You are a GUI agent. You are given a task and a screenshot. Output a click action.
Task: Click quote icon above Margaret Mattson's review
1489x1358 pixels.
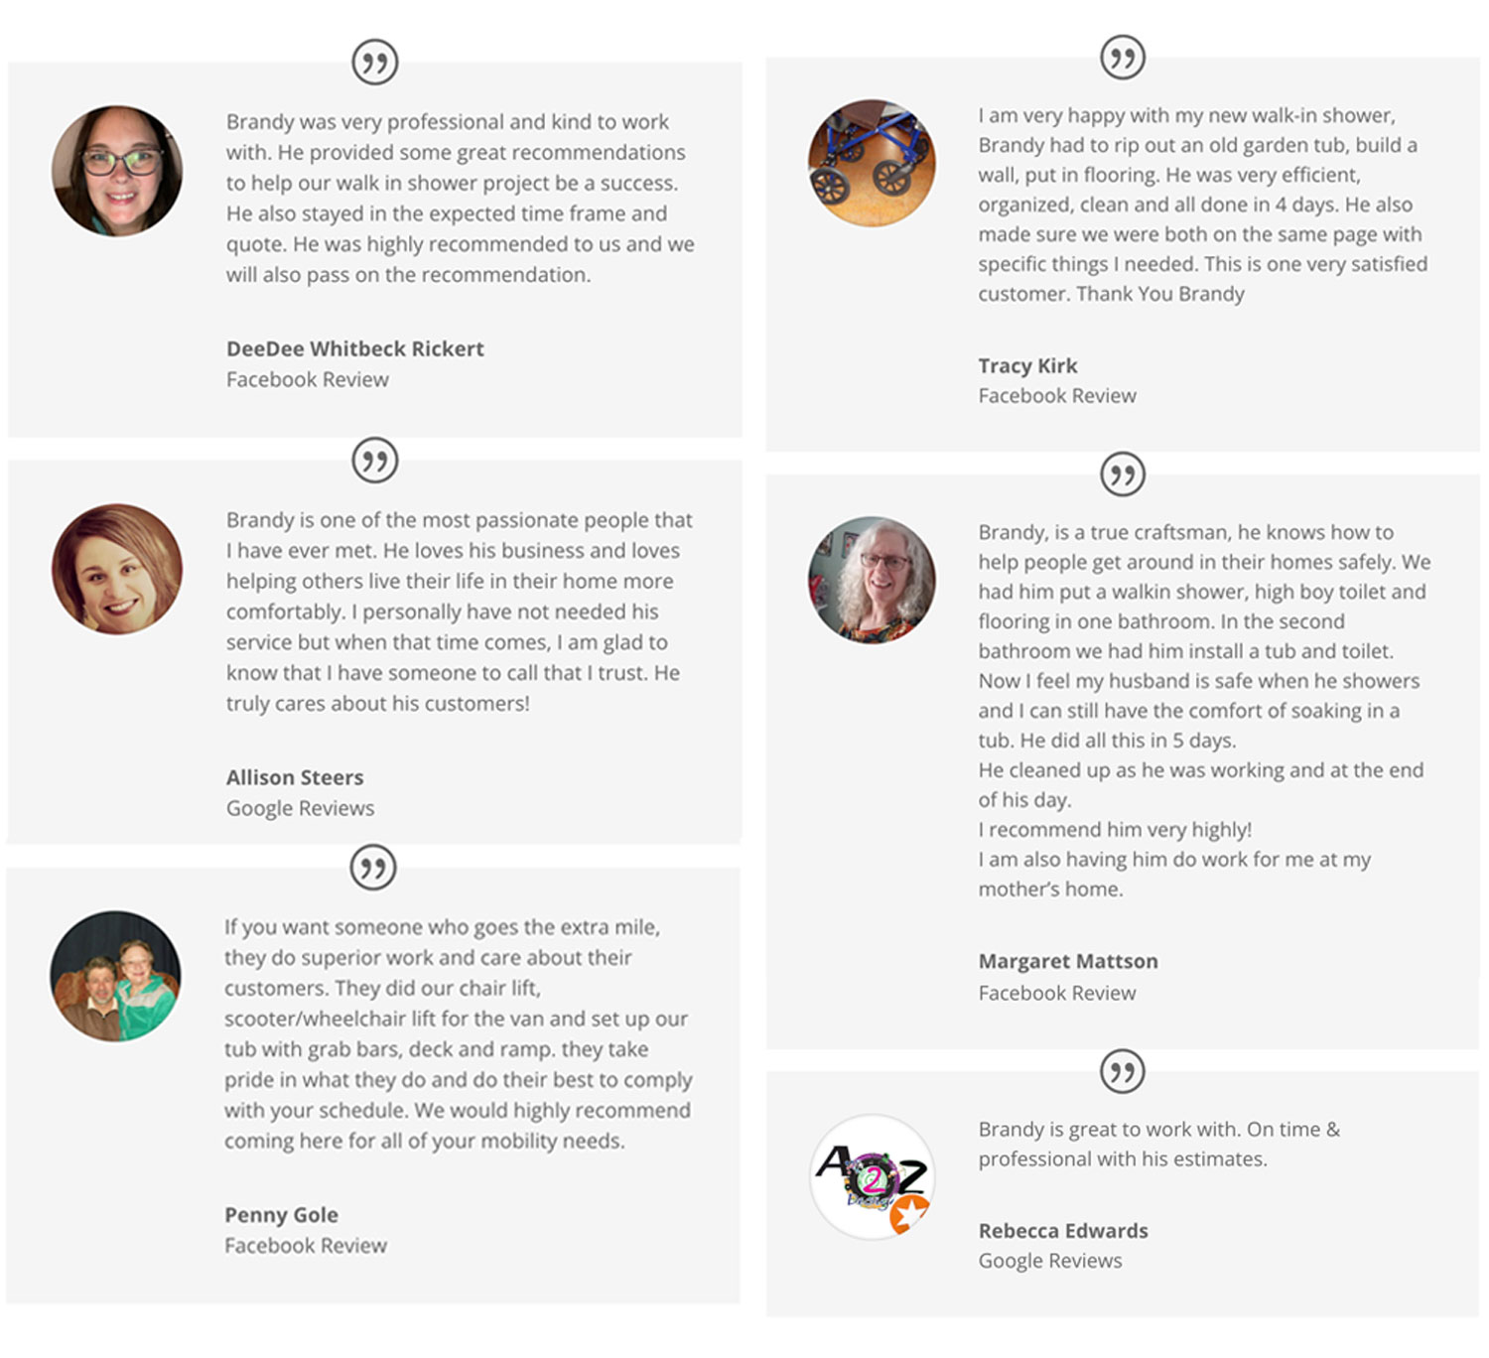point(1123,475)
